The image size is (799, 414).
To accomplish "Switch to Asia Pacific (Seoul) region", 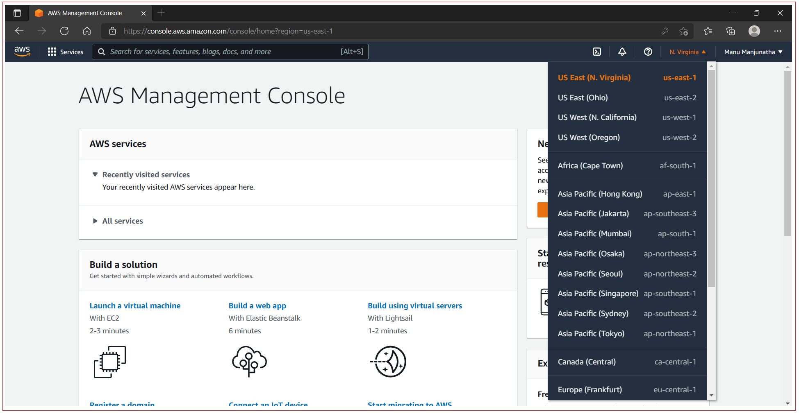I will tap(627, 274).
